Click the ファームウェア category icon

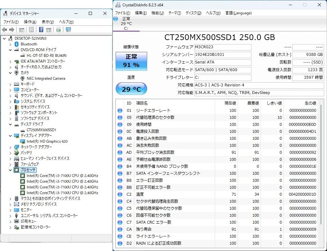pos(17,164)
